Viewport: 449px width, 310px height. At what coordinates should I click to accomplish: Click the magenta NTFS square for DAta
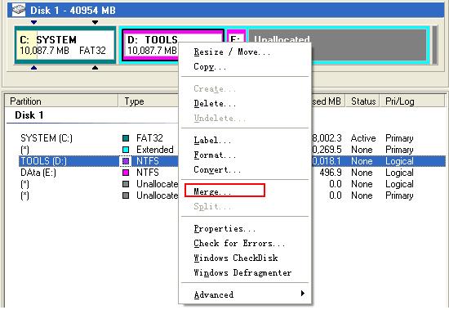click(126, 173)
